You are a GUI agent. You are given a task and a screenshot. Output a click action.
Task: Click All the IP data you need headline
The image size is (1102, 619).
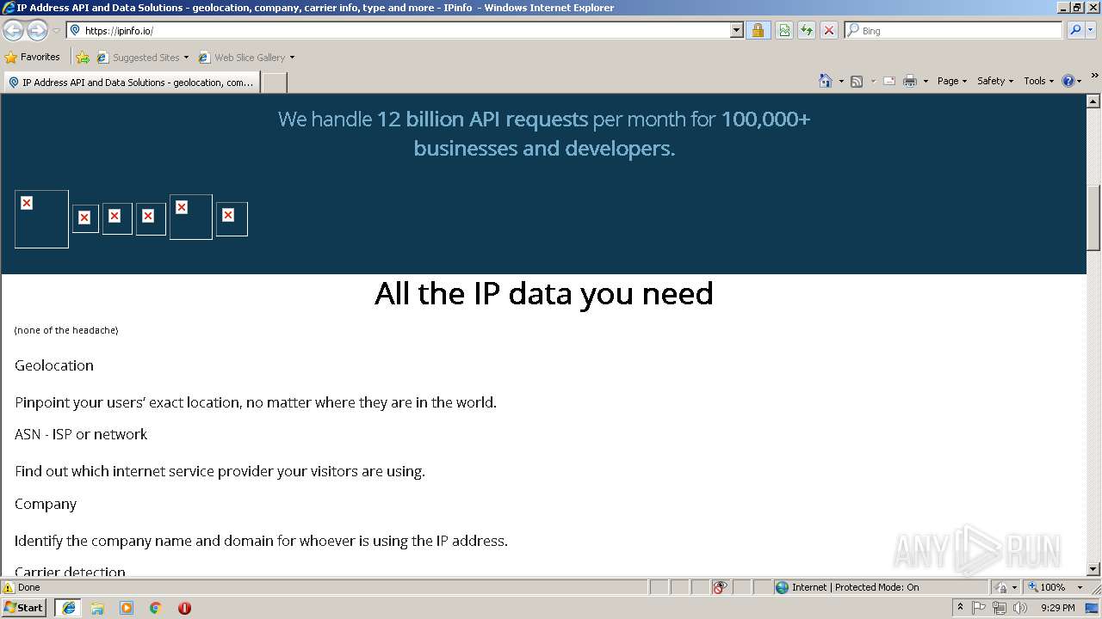(544, 293)
